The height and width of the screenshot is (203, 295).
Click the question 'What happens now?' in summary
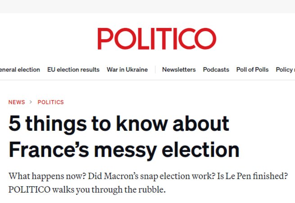47,176
